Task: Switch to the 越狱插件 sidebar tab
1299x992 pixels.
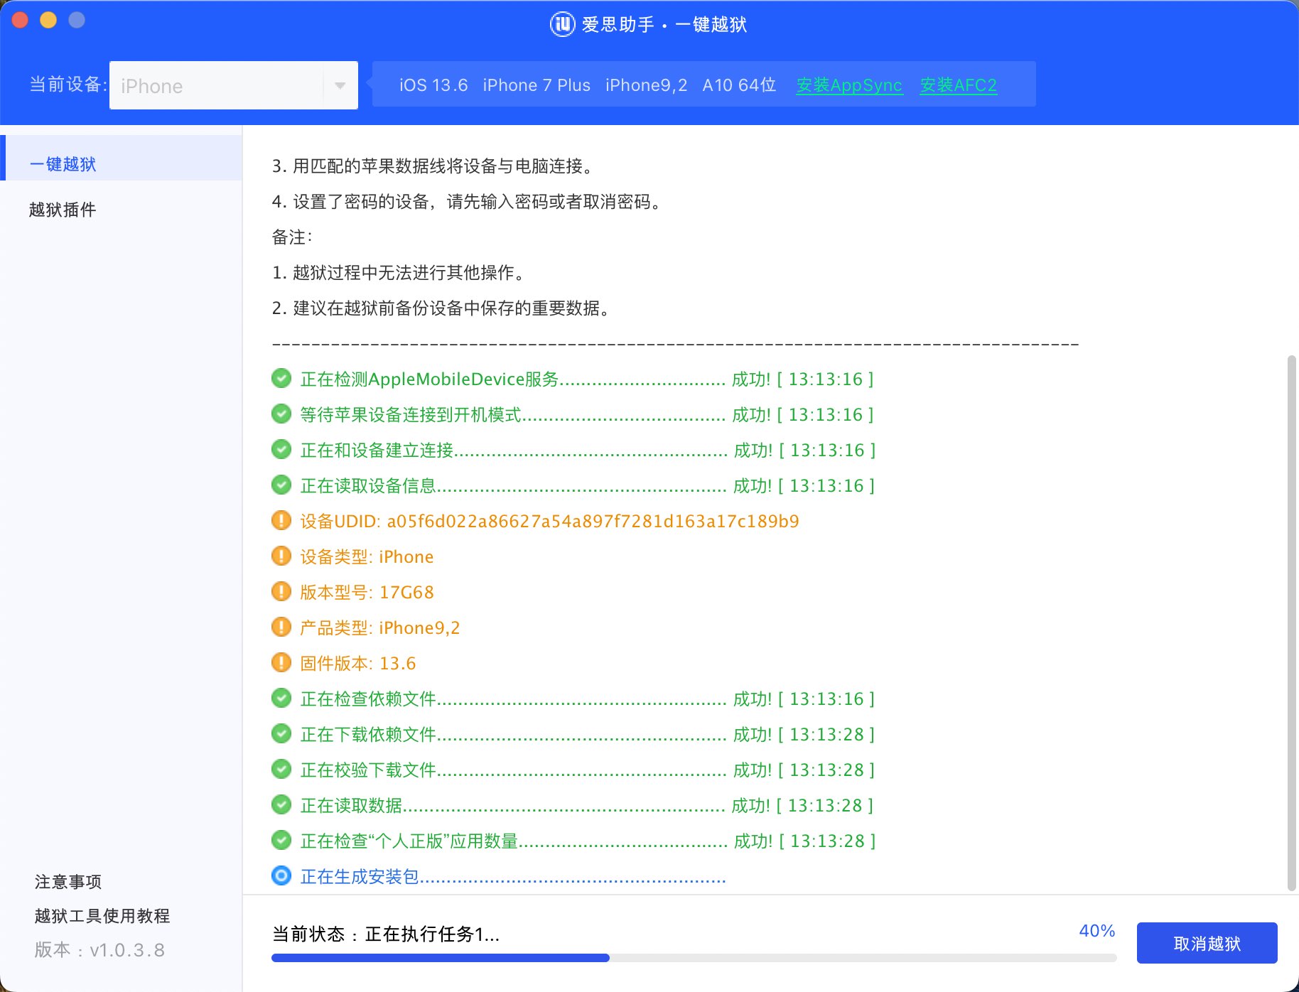Action: [x=63, y=210]
